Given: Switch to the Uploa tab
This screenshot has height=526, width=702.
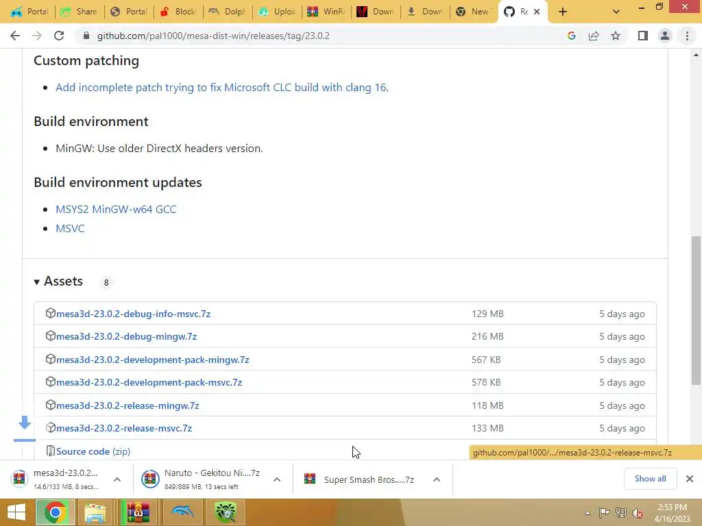Looking at the screenshot, I should (277, 12).
